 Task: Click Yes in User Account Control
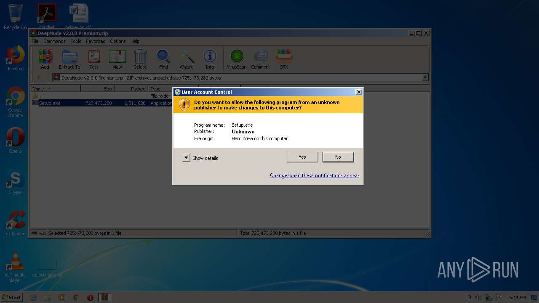[302, 157]
